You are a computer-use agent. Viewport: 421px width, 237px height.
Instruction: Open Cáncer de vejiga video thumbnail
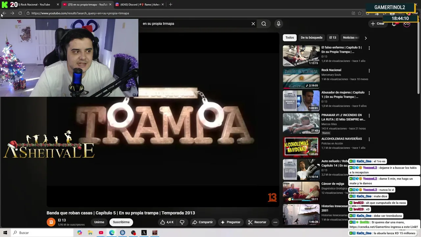pos(301,192)
